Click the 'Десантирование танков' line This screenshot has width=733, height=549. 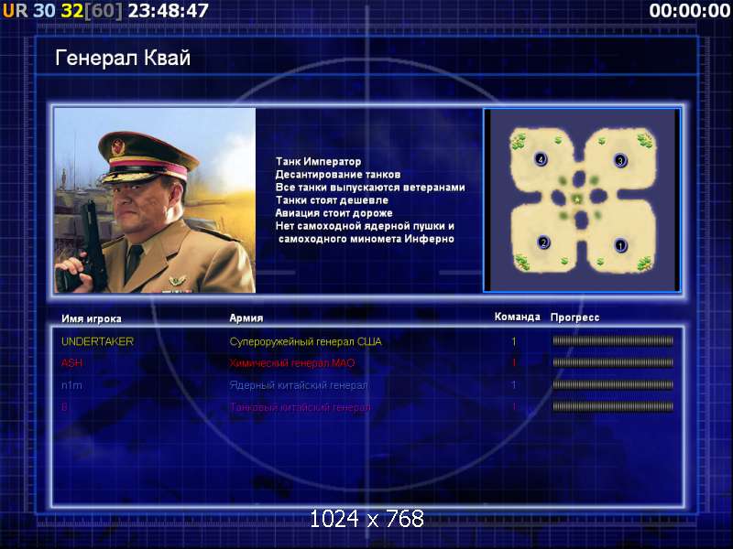[338, 174]
